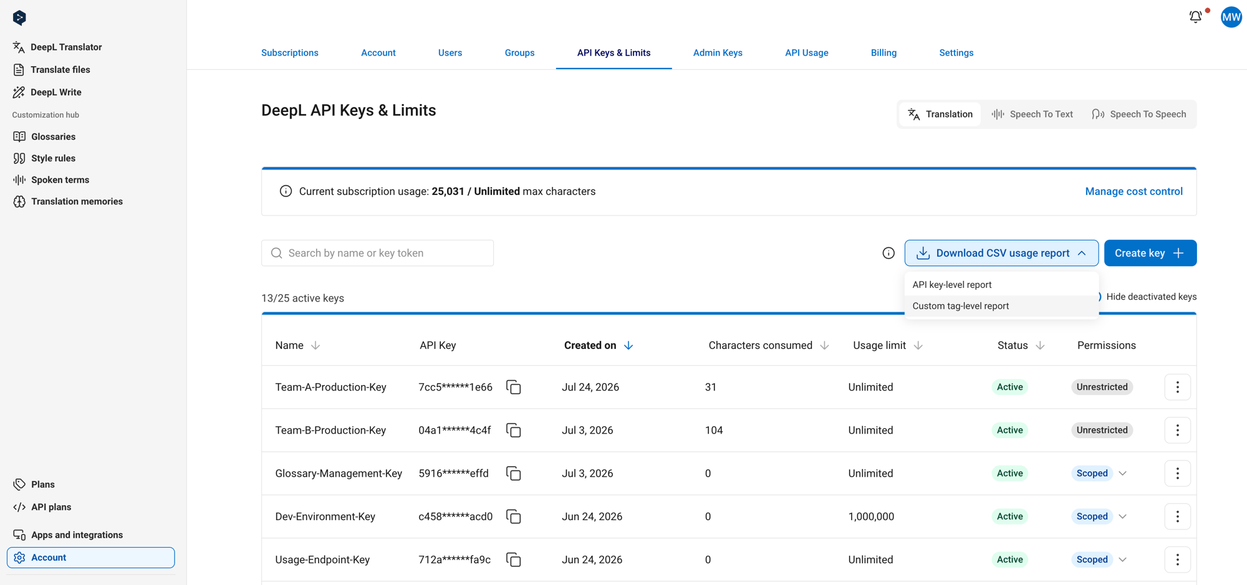Open Plans in sidebar
Image resolution: width=1247 pixels, height=585 pixels.
point(34,484)
